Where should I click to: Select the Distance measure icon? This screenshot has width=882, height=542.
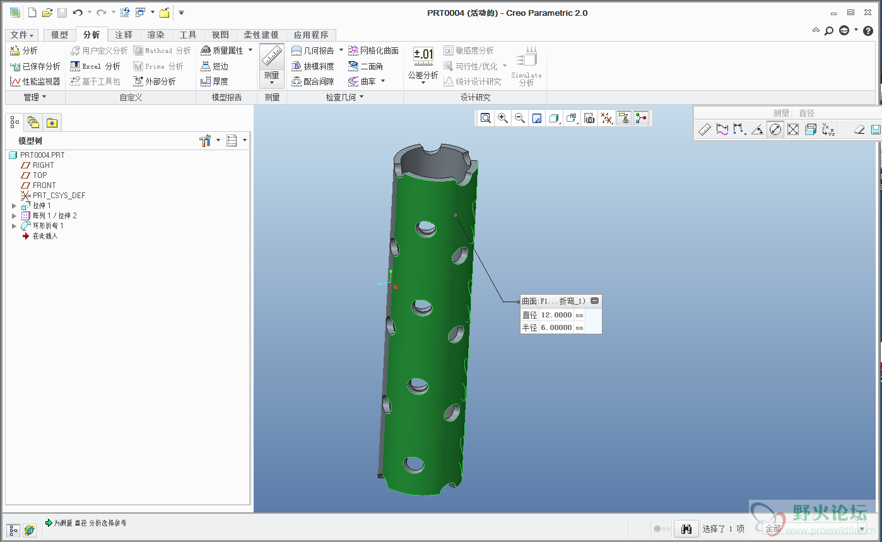(740, 129)
